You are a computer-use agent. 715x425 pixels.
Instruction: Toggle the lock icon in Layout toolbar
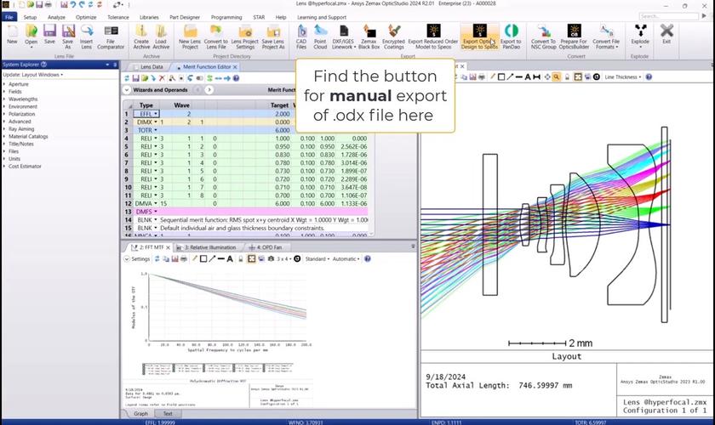(567, 77)
